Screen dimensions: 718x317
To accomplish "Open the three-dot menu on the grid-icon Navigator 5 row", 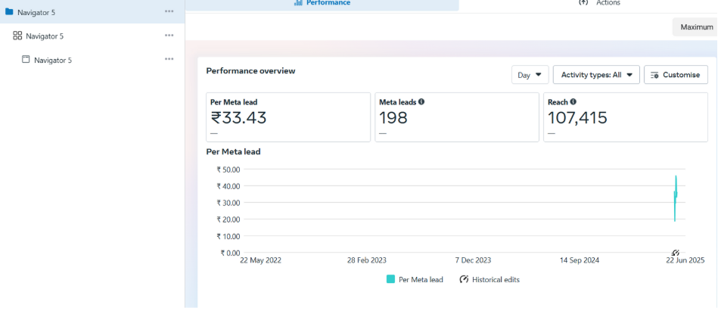I will [x=169, y=36].
